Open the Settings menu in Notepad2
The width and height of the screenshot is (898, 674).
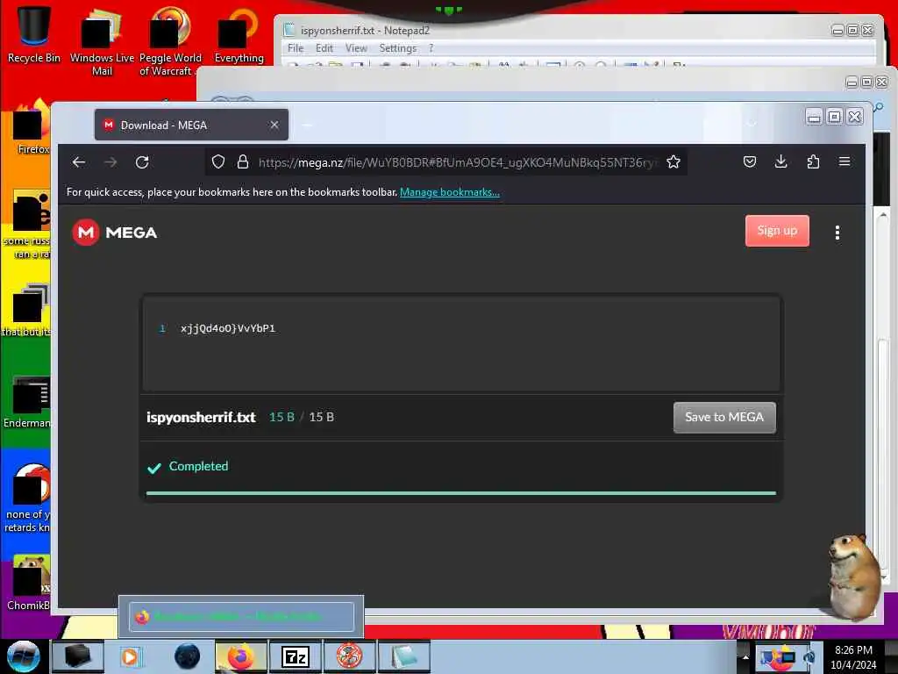pyautogui.click(x=397, y=48)
